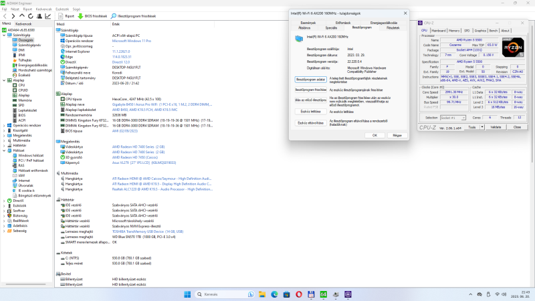The width and height of the screenshot is (535, 301).
Task: Select Memória tree item
Action: pyautogui.click(x=25, y=100)
